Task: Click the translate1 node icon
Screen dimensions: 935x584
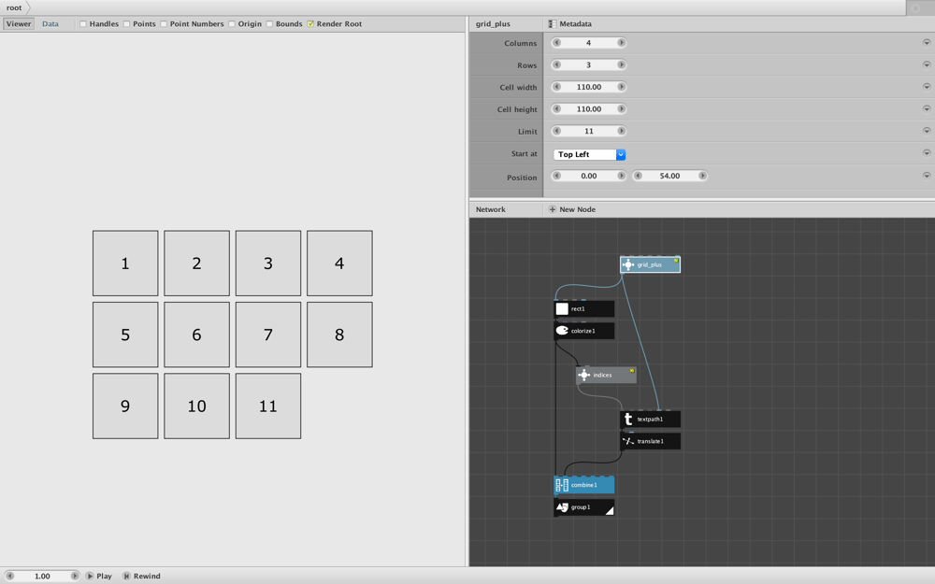Action: pos(628,441)
